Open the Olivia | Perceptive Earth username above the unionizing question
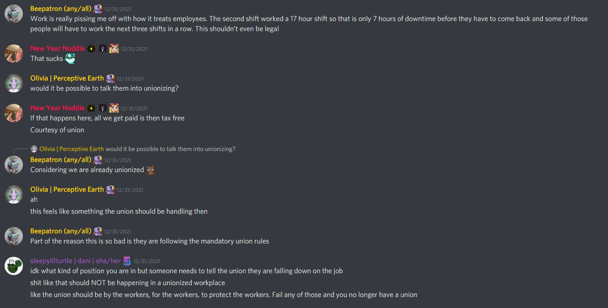 click(67, 78)
